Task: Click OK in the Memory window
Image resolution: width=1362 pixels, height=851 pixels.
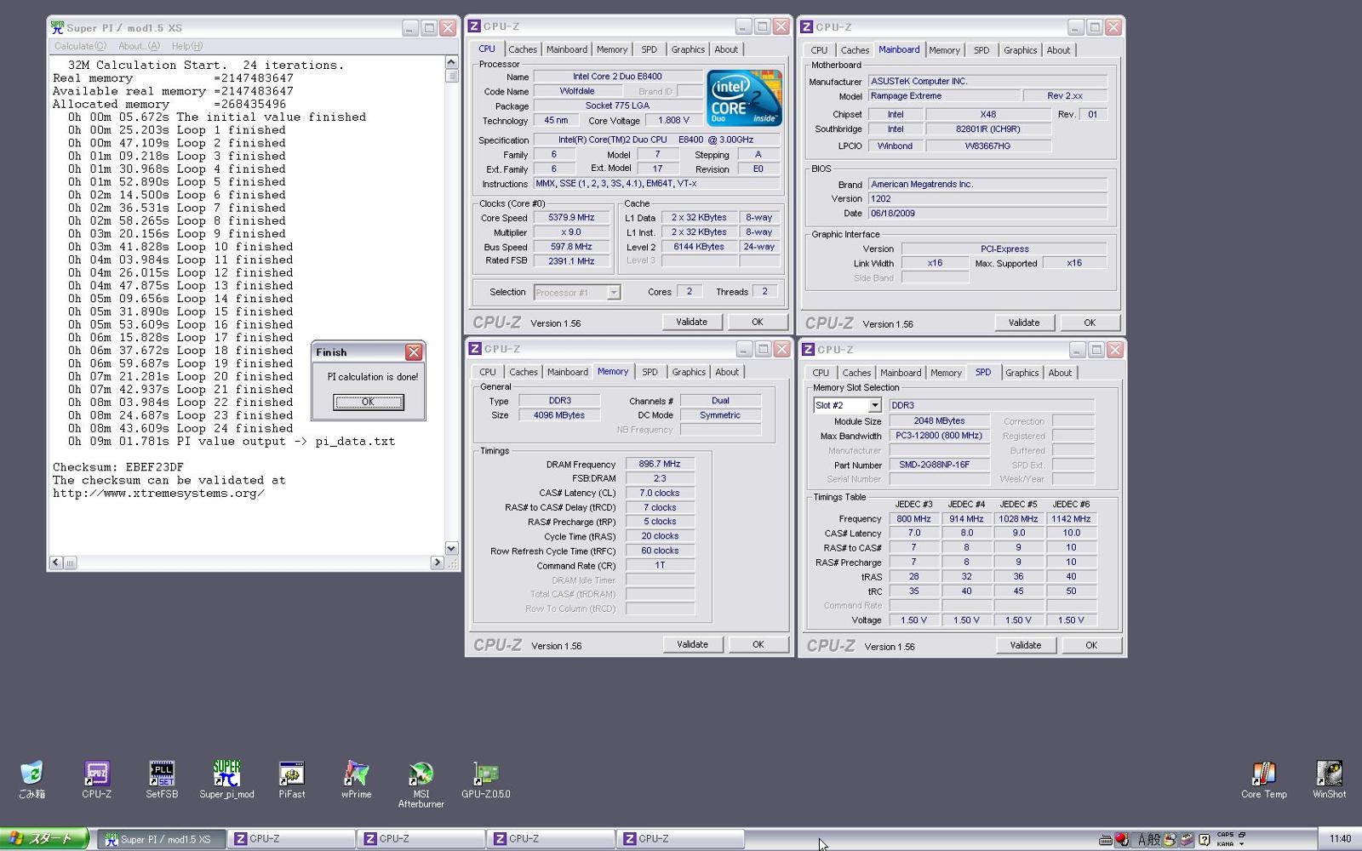Action: (x=758, y=644)
